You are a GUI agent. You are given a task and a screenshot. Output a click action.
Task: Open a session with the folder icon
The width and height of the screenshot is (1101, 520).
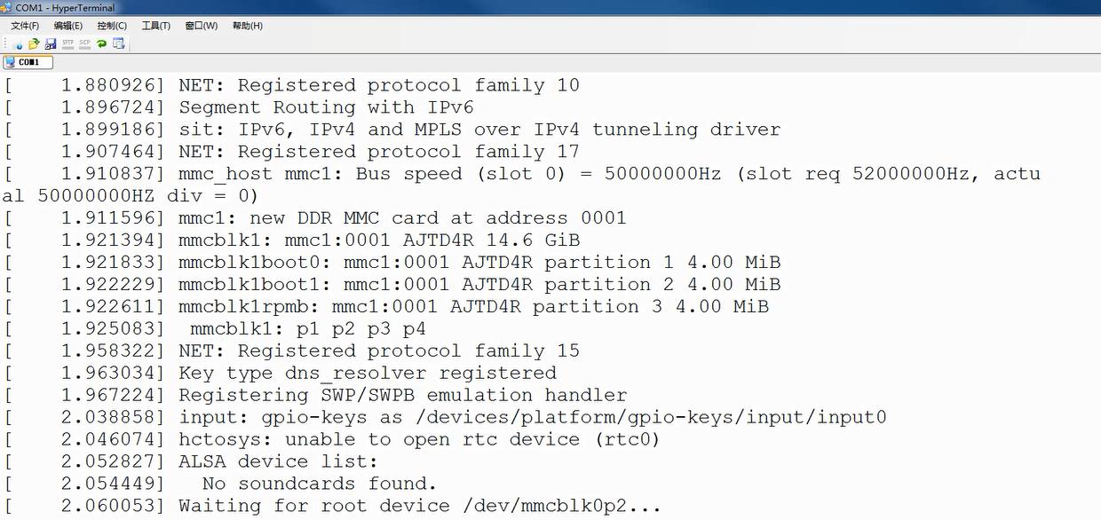34,43
